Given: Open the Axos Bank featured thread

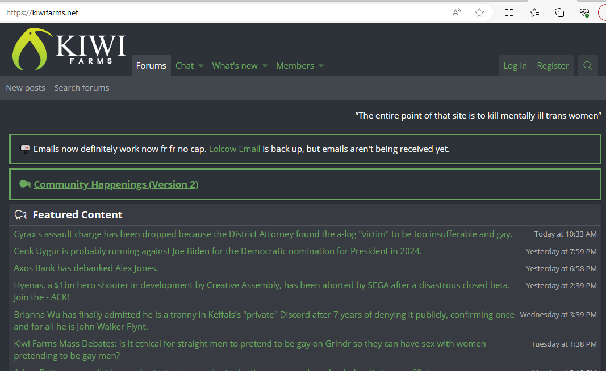Looking at the screenshot, I should point(86,268).
